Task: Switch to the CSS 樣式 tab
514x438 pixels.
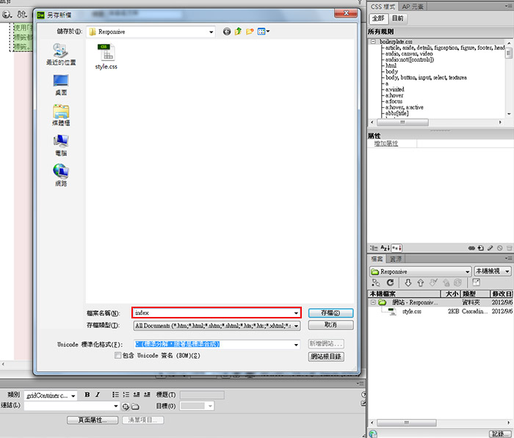Action: point(383,7)
